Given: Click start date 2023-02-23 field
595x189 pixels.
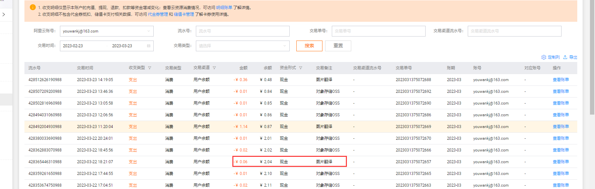Looking at the screenshot, I should pos(73,46).
